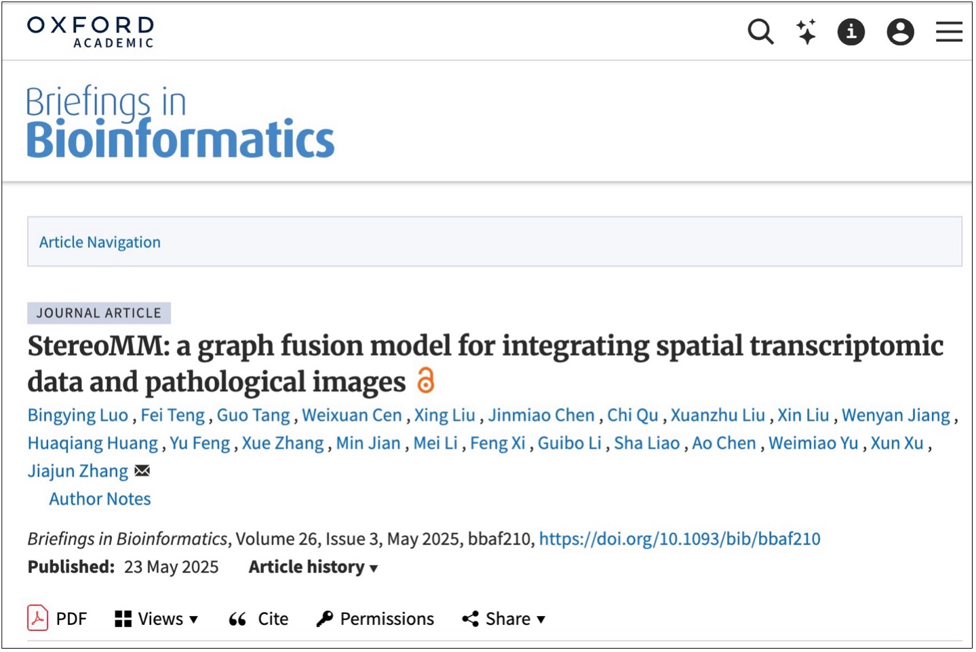Open the hamburger menu icon
The height and width of the screenshot is (652, 976).
pos(949,32)
